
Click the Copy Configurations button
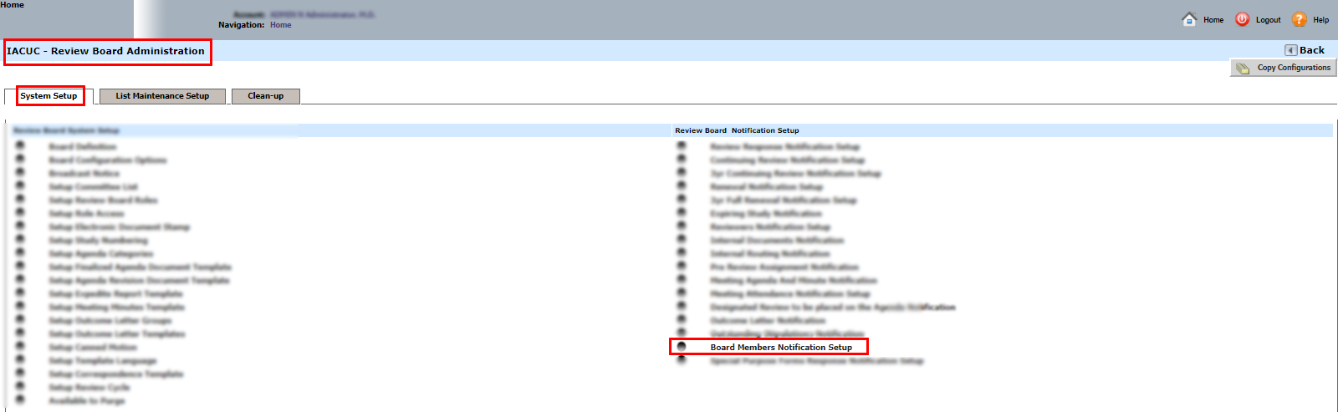pyautogui.click(x=1284, y=68)
